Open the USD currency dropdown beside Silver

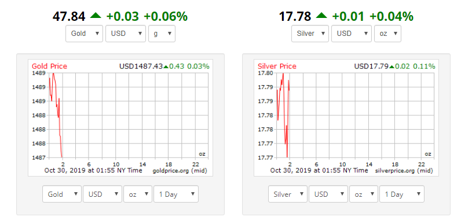click(352, 34)
